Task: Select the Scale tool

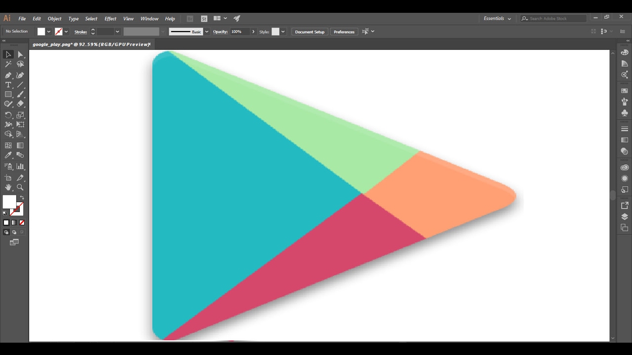Action: (21, 115)
